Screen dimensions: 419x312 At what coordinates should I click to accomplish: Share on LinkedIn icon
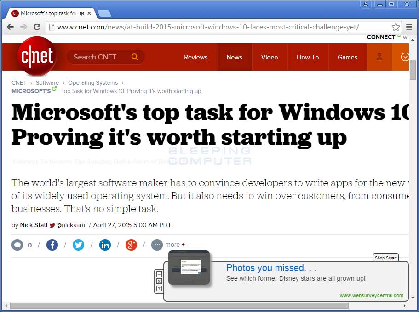pos(105,245)
